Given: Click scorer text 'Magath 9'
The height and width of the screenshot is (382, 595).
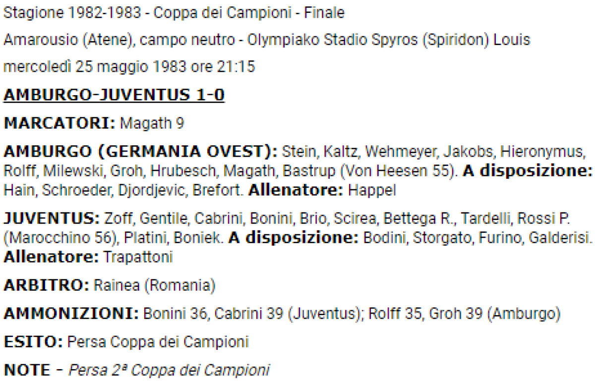Looking at the screenshot, I should 152,123.
